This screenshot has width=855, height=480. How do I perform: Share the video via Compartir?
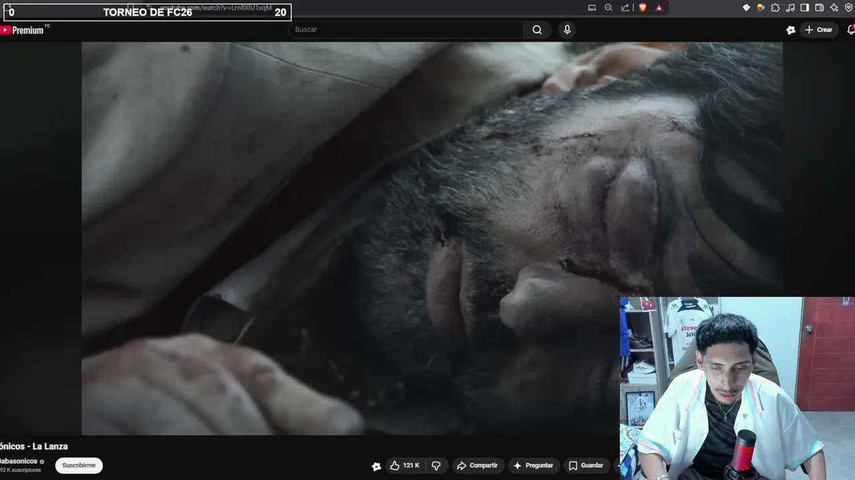tap(478, 465)
